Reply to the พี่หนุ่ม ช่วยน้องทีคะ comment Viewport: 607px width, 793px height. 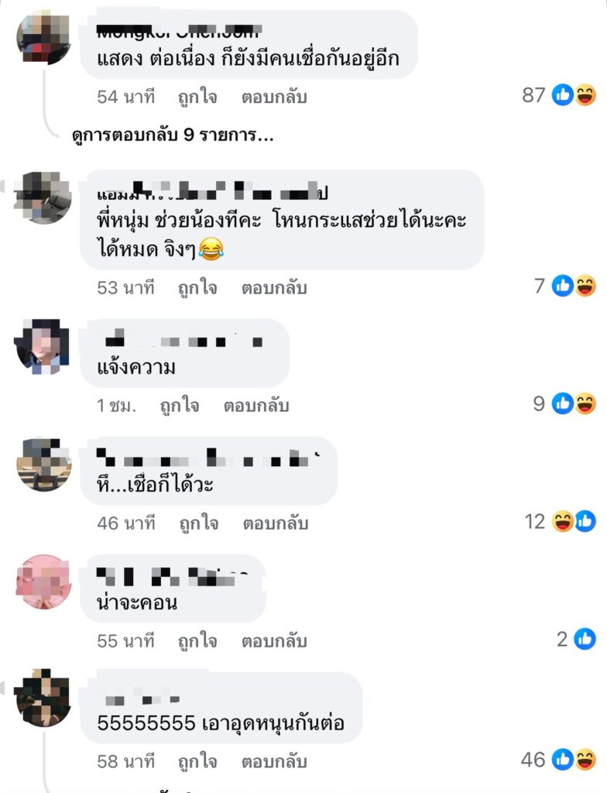274,288
